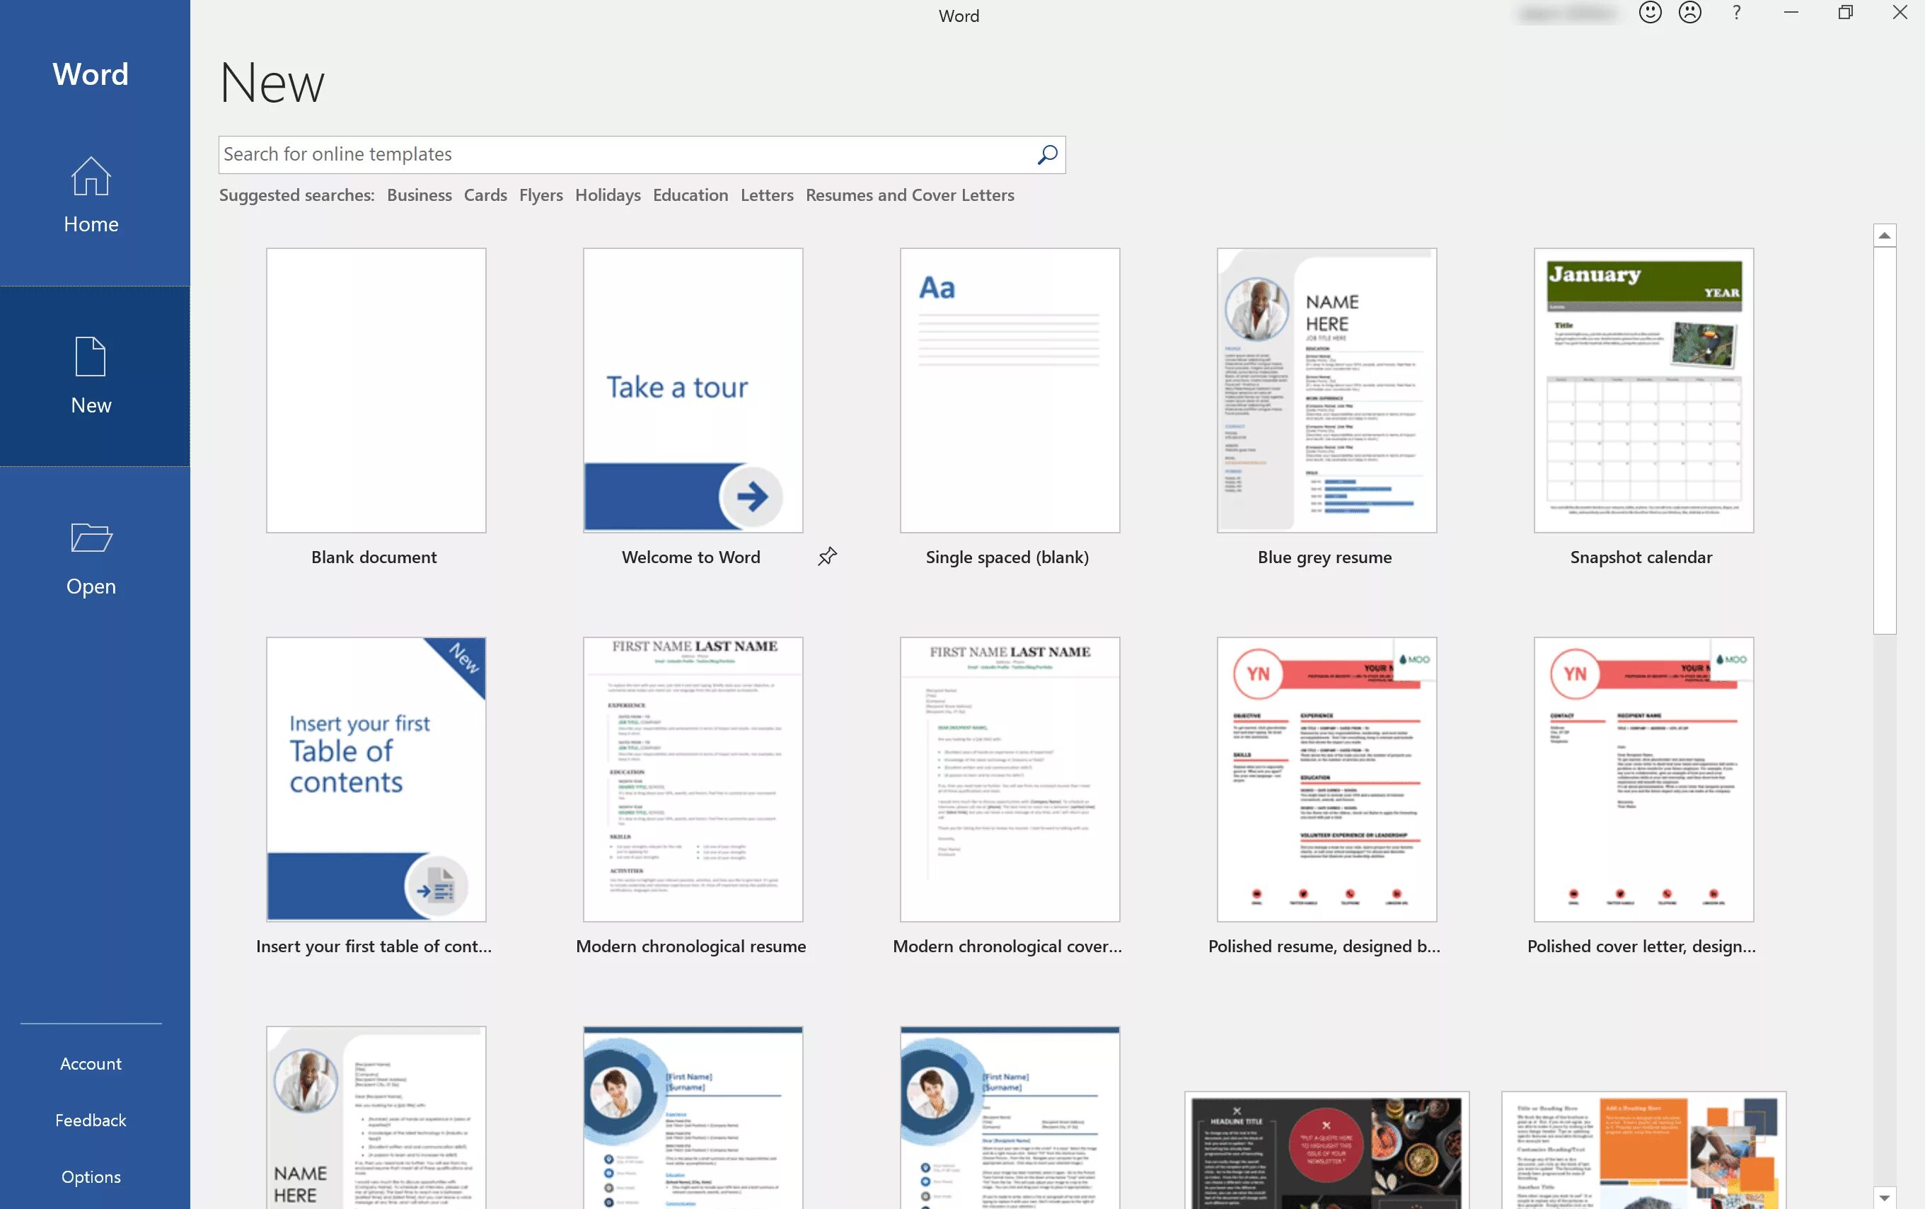Click the Account settings icon
The image size is (1925, 1209).
[x=91, y=1063]
